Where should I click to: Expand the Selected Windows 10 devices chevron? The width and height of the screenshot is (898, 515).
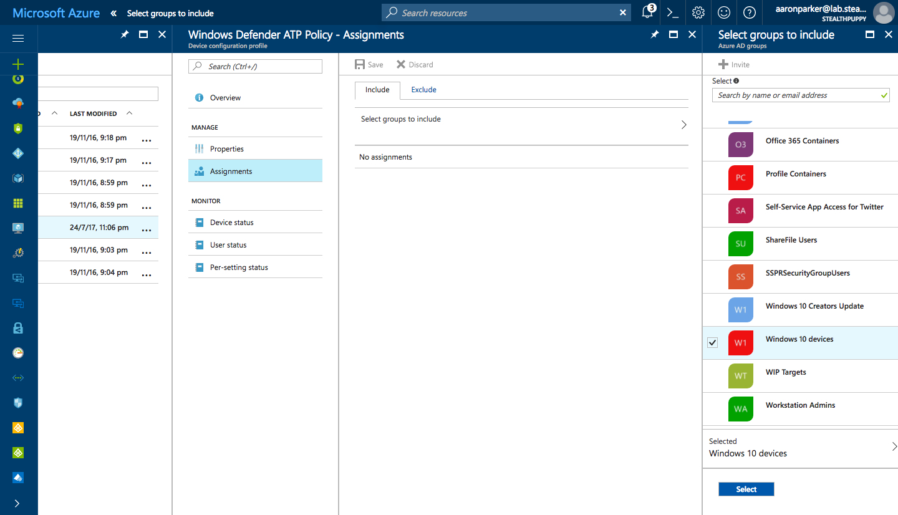coord(894,446)
